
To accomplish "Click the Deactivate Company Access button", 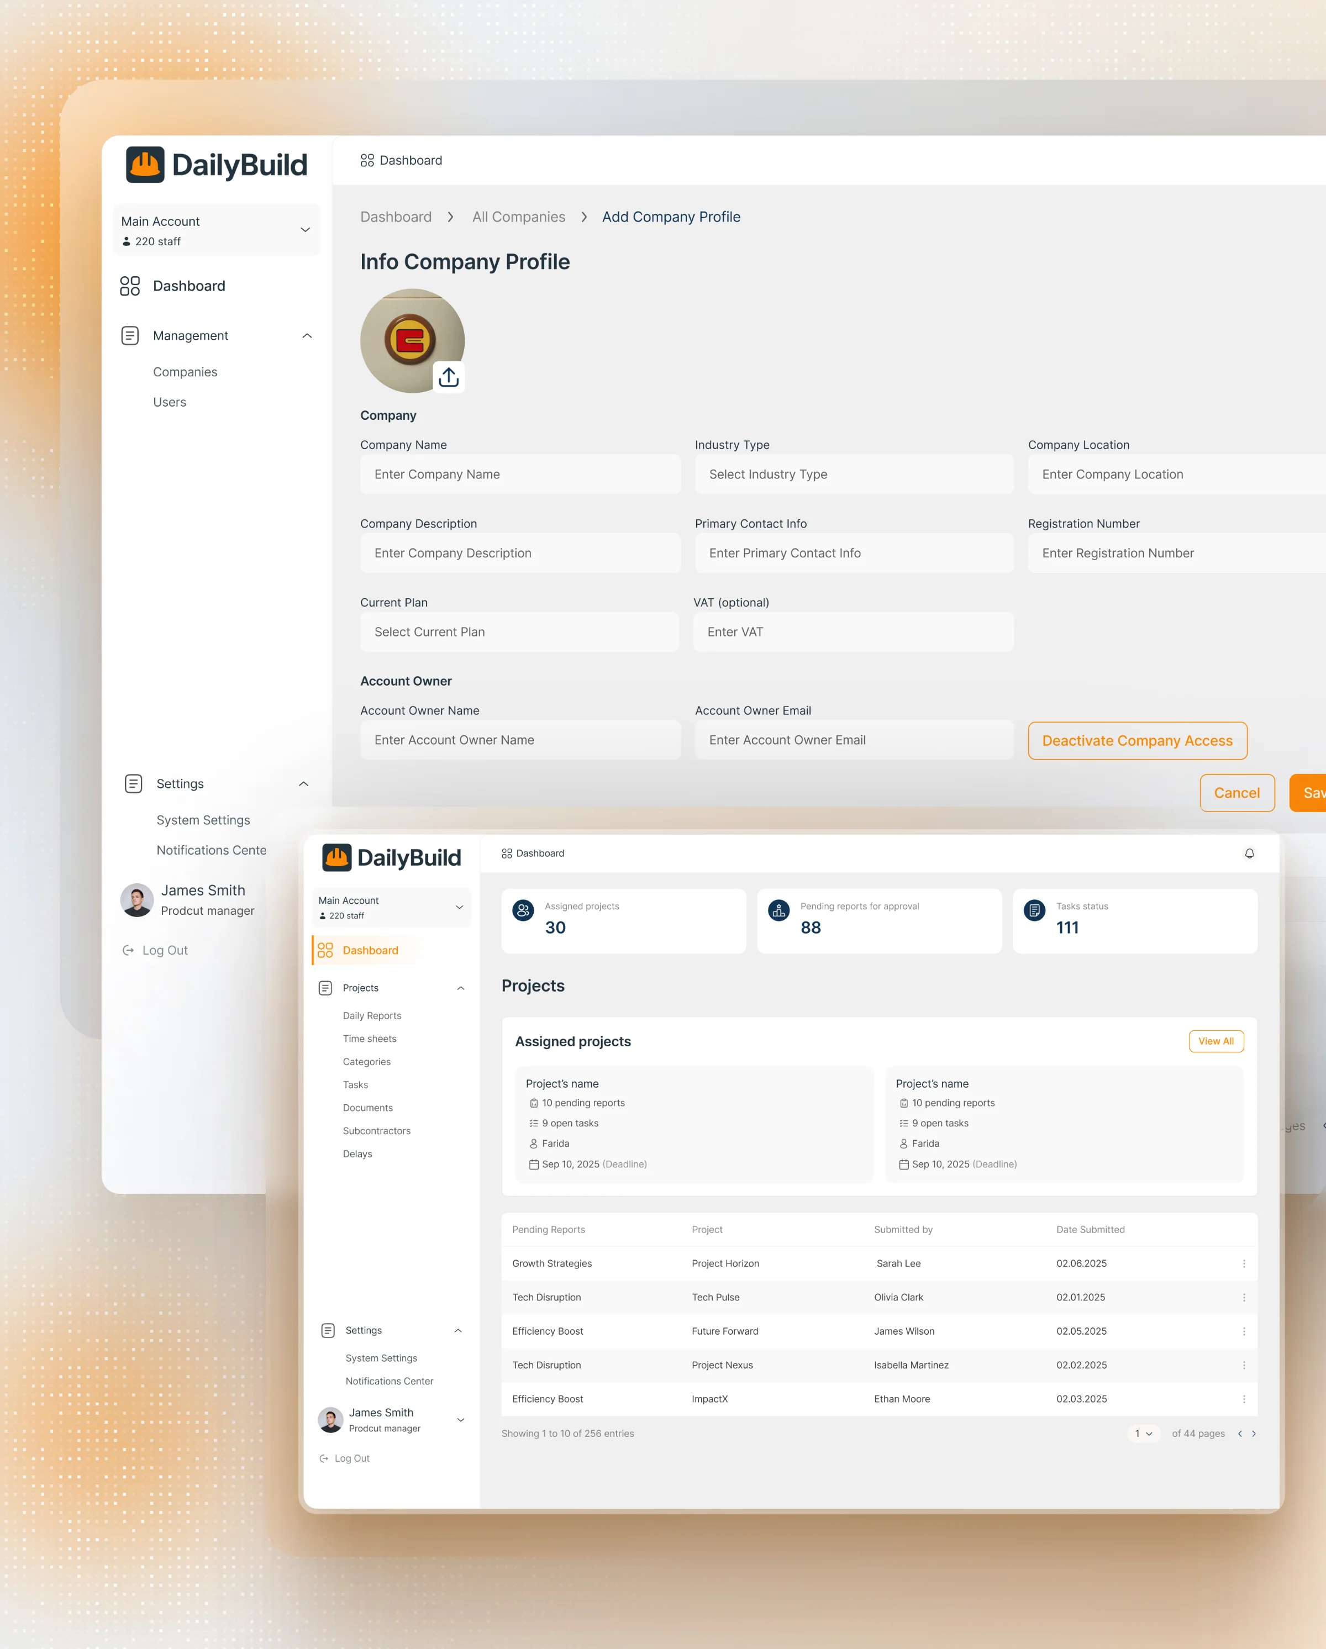I will point(1137,741).
